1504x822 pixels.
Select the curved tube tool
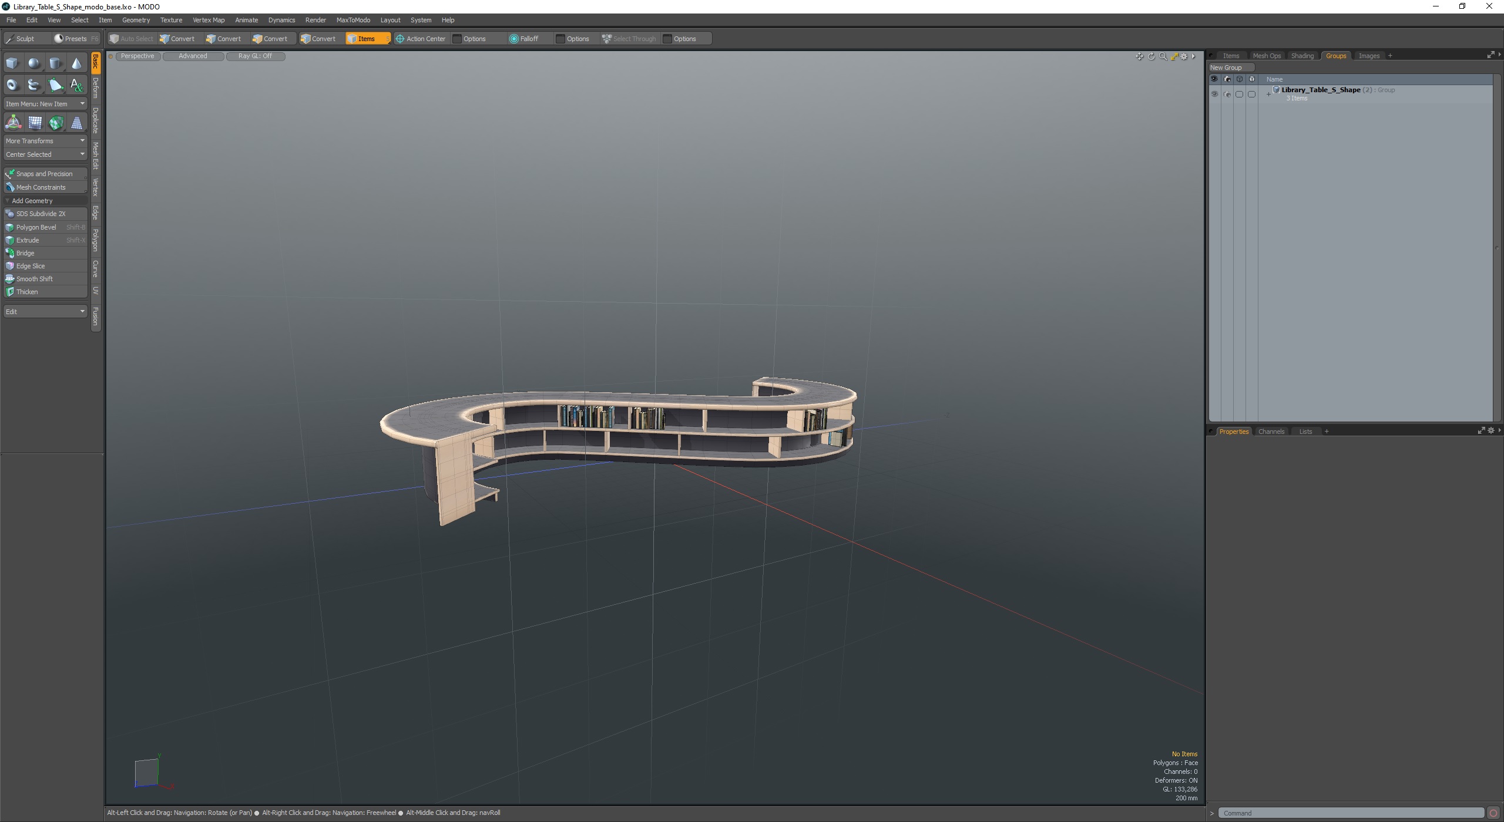point(34,85)
